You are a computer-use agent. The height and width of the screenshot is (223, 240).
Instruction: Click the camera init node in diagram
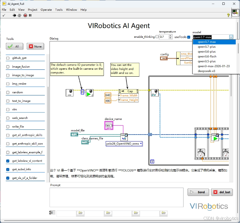click(x=70, y=93)
